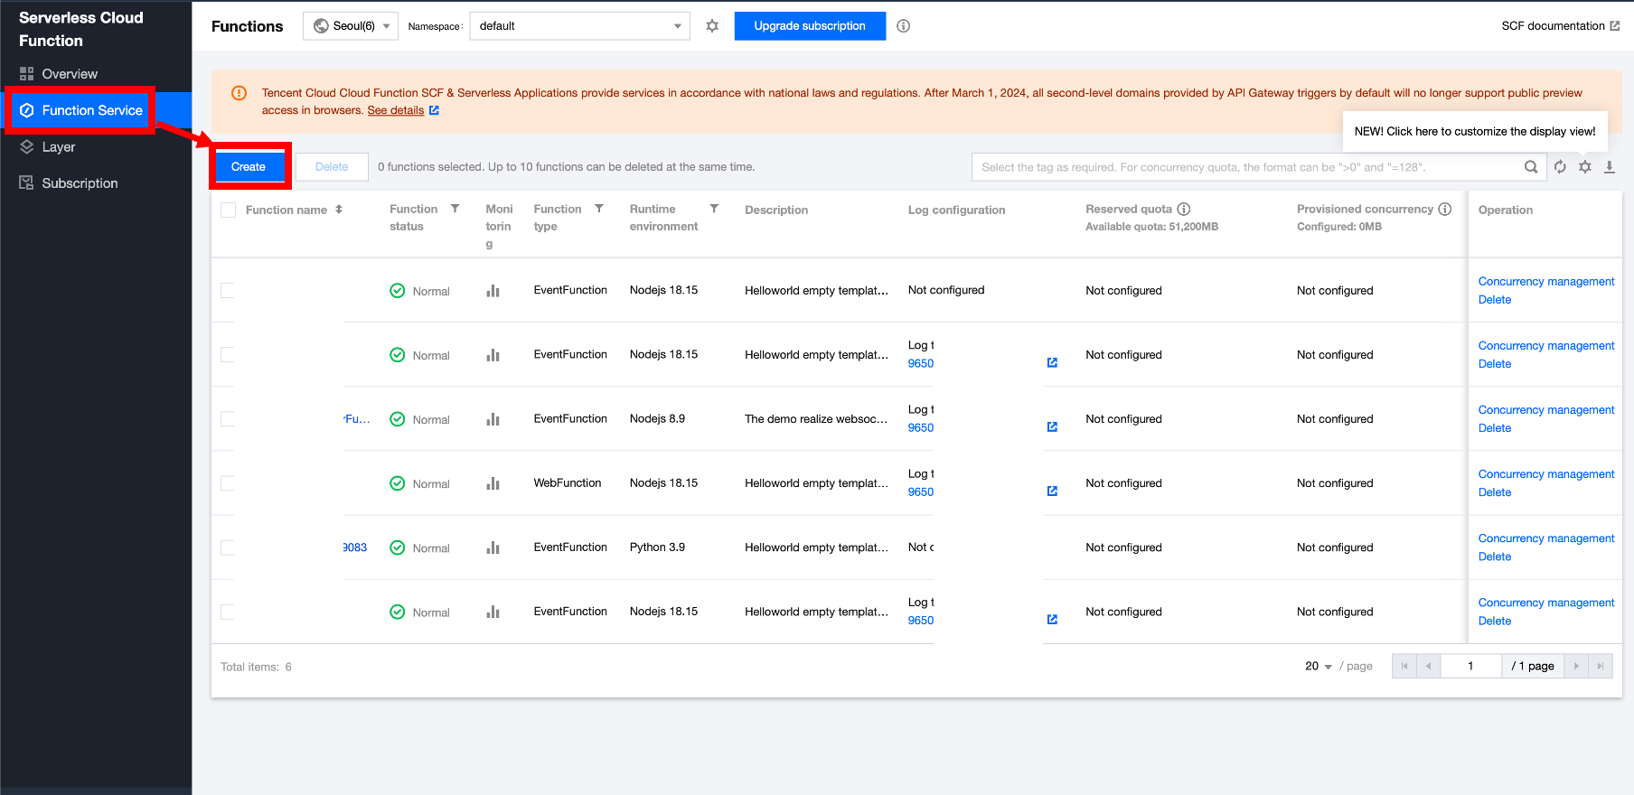Go to Overview in sidebar
This screenshot has height=795, width=1634.
click(70, 74)
